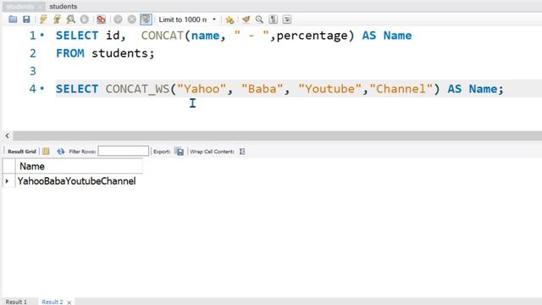Close the greyed-out students tab
The width and height of the screenshot is (542, 305).
40,7
